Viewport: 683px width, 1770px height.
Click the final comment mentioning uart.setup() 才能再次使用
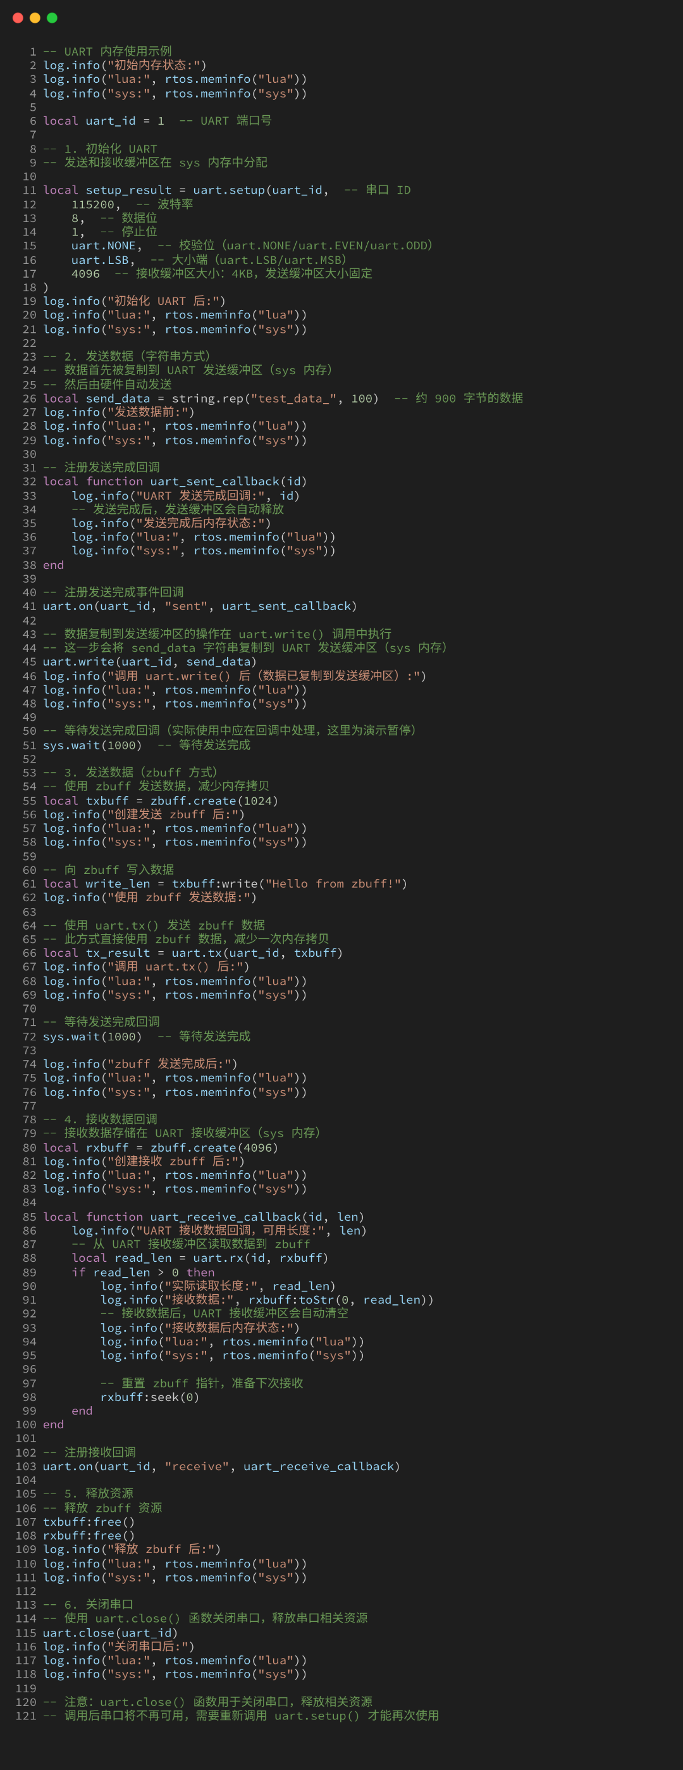click(241, 1716)
